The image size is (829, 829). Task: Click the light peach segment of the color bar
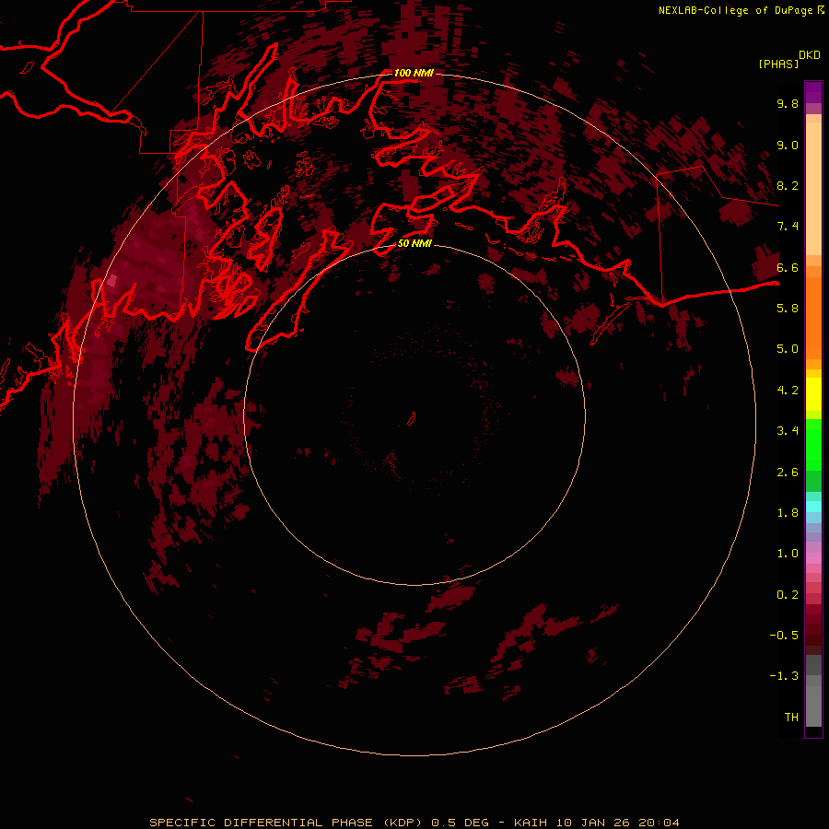tap(813, 189)
